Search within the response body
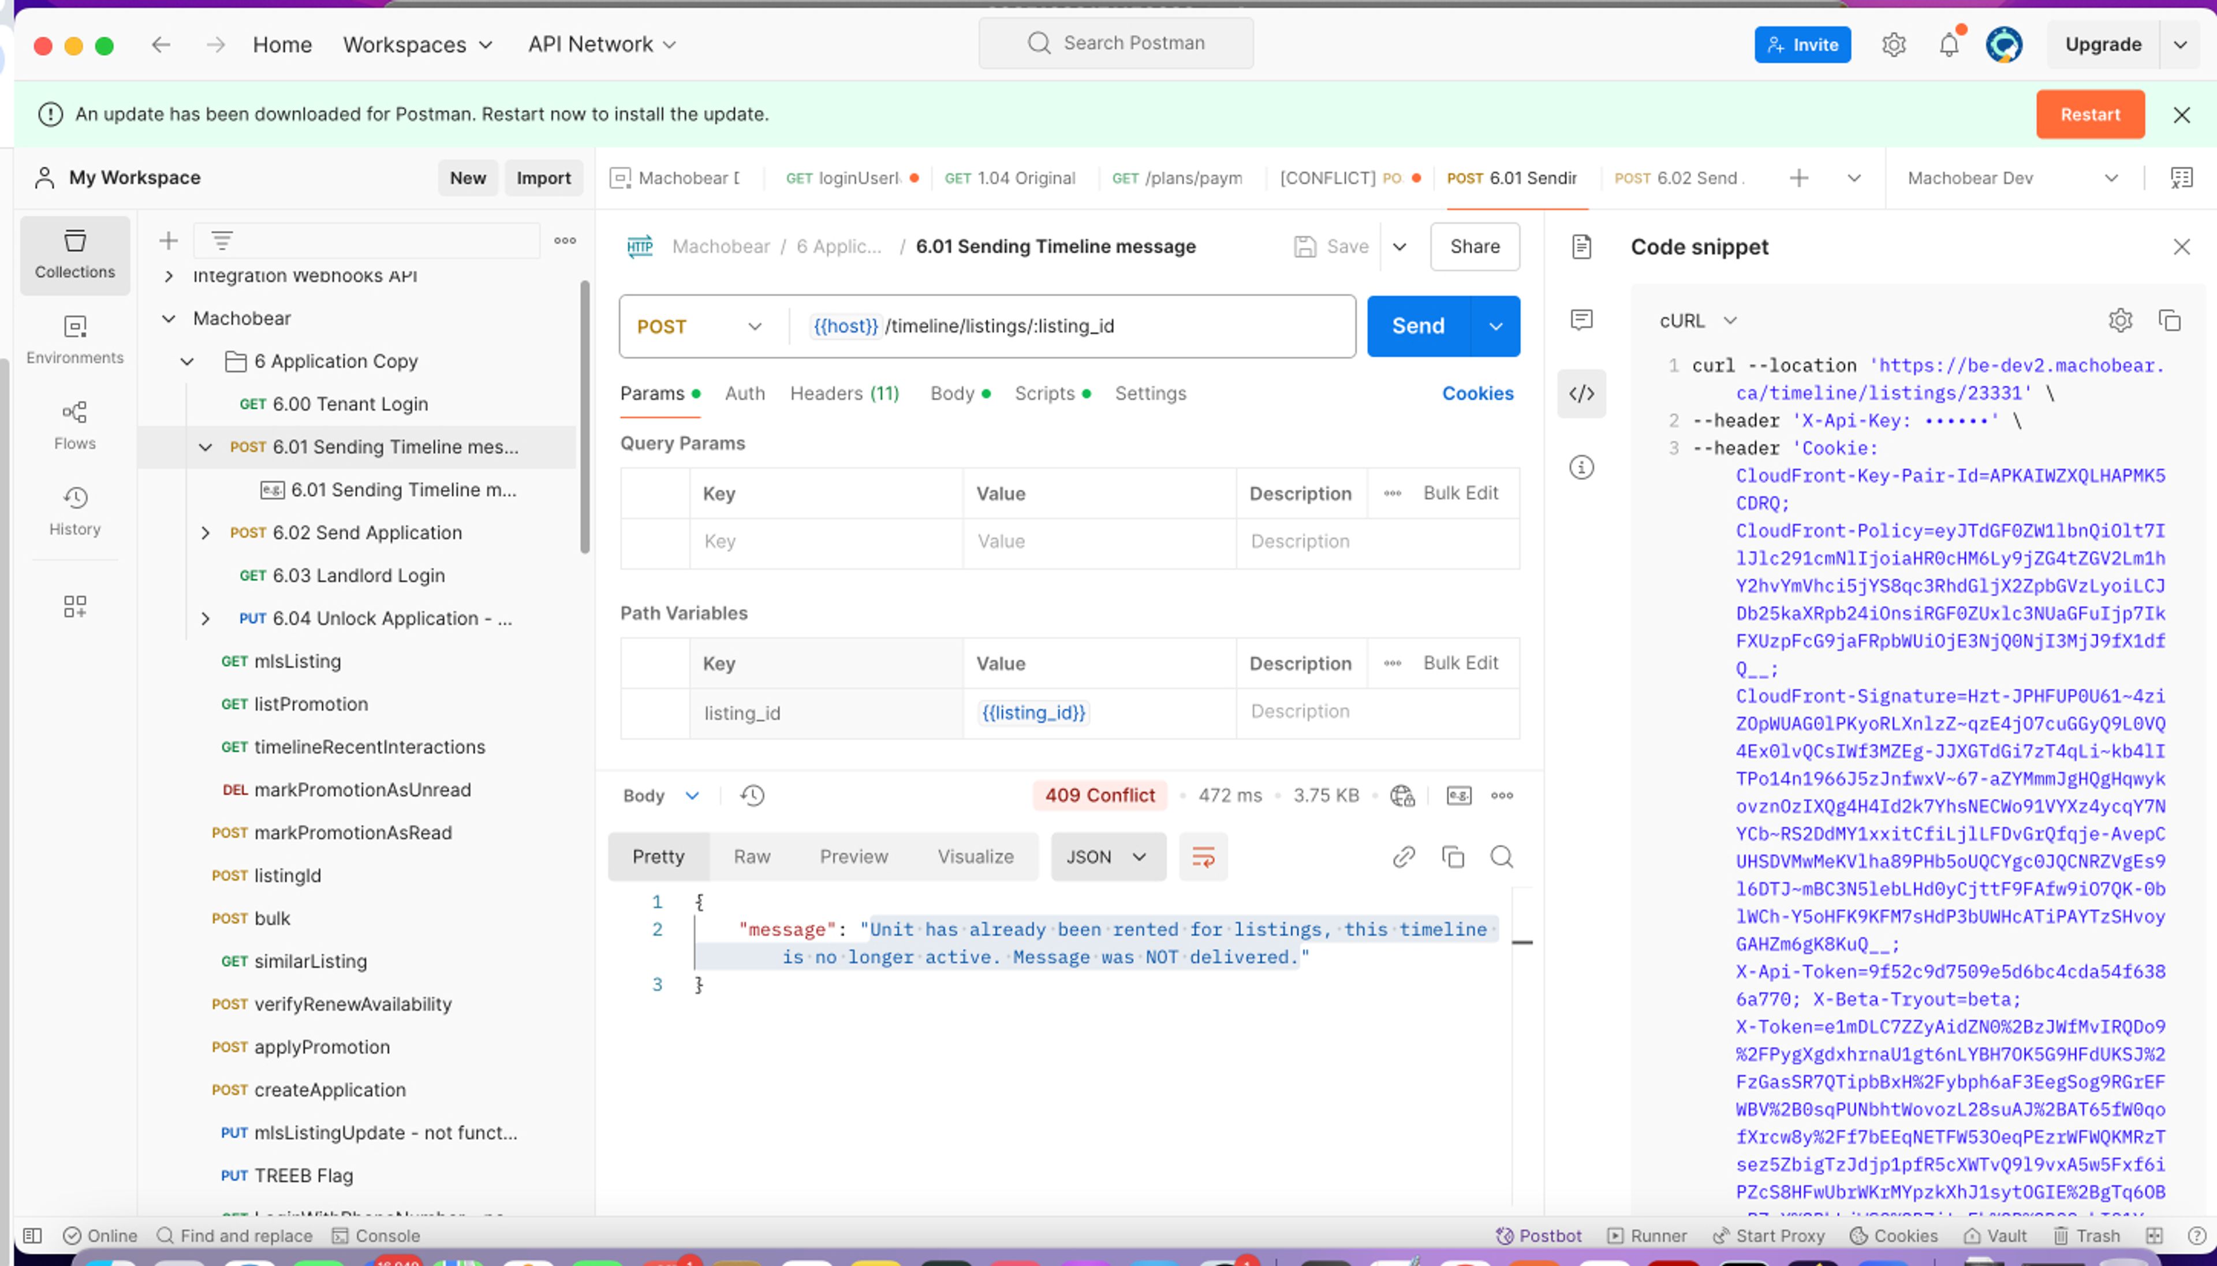This screenshot has width=2217, height=1266. 1502,857
